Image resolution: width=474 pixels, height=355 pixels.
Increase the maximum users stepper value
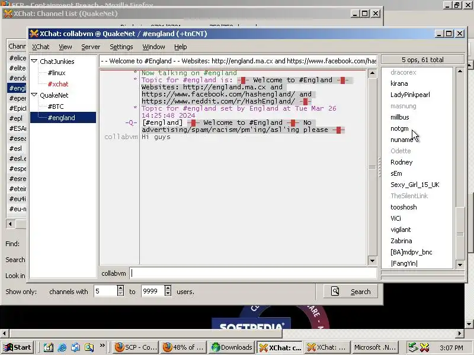point(168,288)
